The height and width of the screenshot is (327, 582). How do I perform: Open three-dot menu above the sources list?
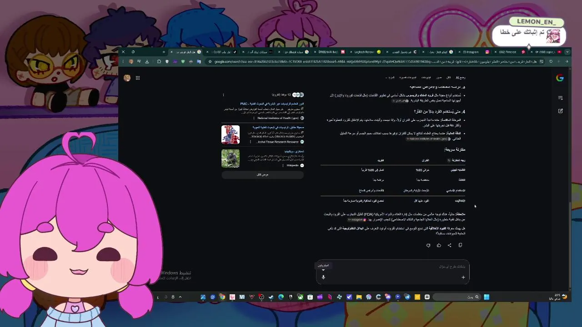click(x=223, y=95)
